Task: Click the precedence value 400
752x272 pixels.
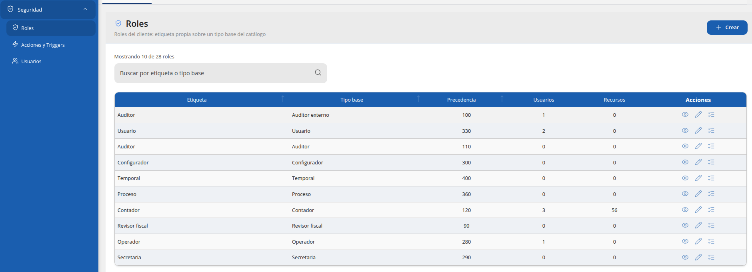Action: pyautogui.click(x=466, y=178)
